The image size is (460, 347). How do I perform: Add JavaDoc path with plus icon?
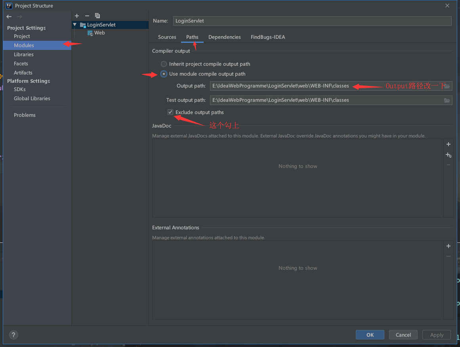point(448,144)
